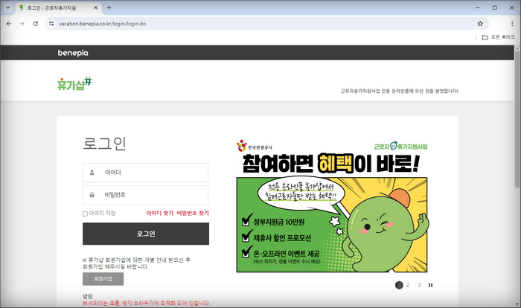Open the 비밀번호 찾기 link
Viewport: 521px width, 308px height.
pos(193,213)
